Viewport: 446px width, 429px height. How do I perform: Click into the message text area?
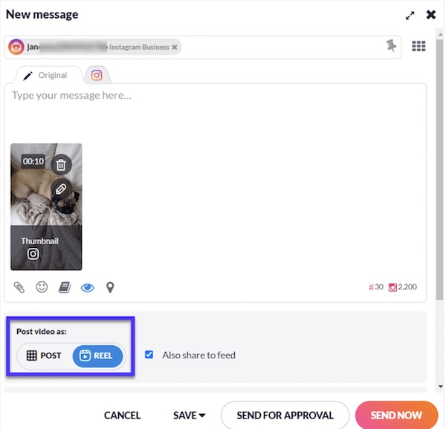(x=216, y=114)
